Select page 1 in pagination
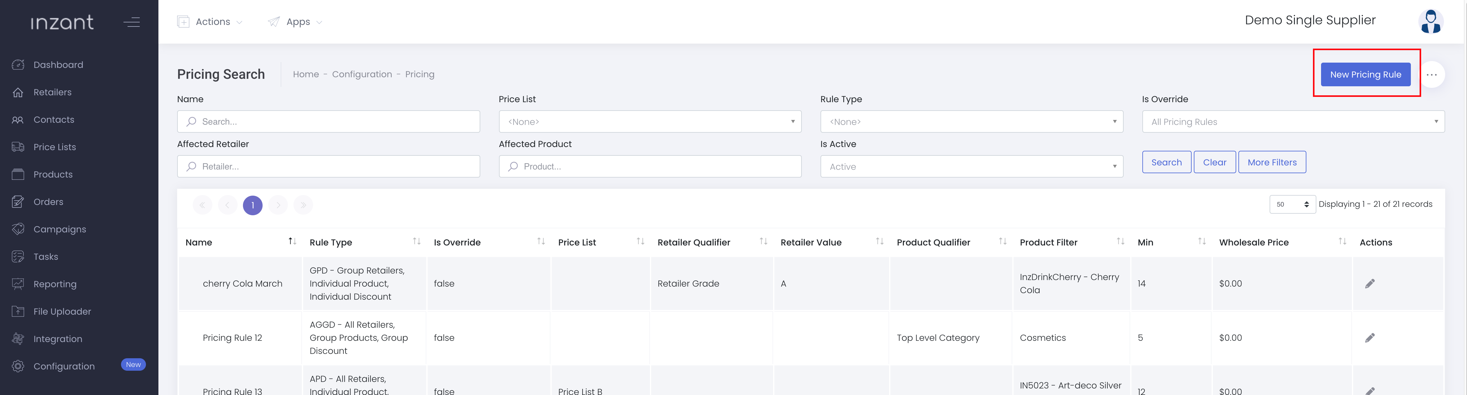This screenshot has height=395, width=1467. pos(253,205)
